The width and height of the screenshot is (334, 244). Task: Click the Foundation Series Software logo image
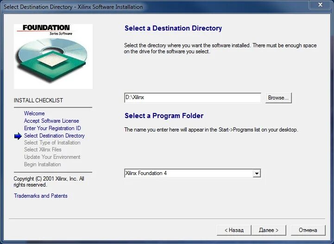pos(53,56)
